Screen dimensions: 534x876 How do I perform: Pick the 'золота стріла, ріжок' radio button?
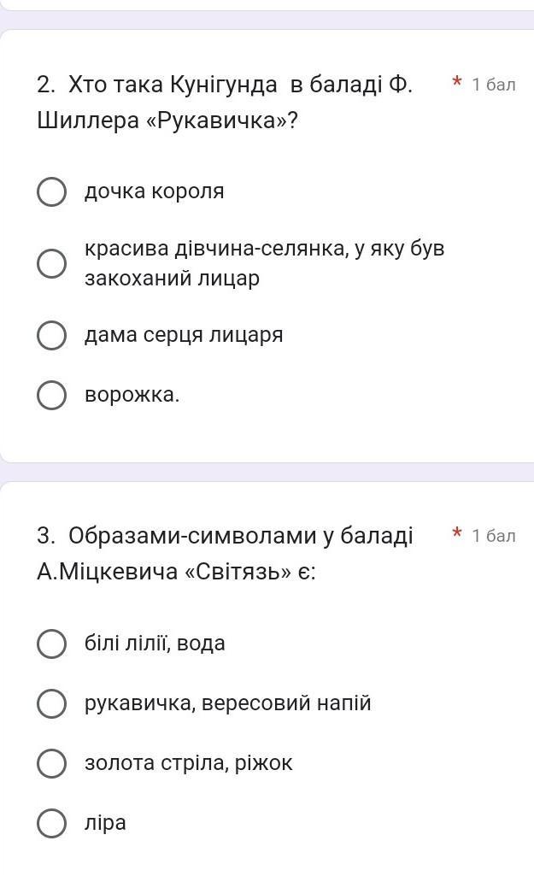pyautogui.click(x=51, y=764)
